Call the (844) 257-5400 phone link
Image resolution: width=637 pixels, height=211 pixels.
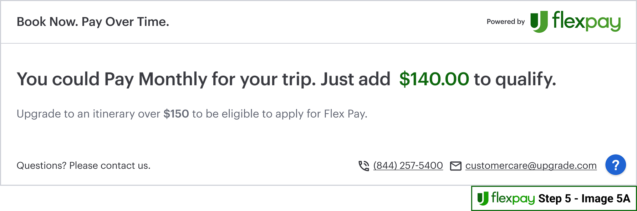click(x=408, y=166)
